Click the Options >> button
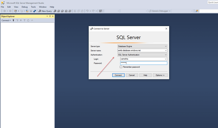Viewport: 218px width, 128px height. point(160,75)
